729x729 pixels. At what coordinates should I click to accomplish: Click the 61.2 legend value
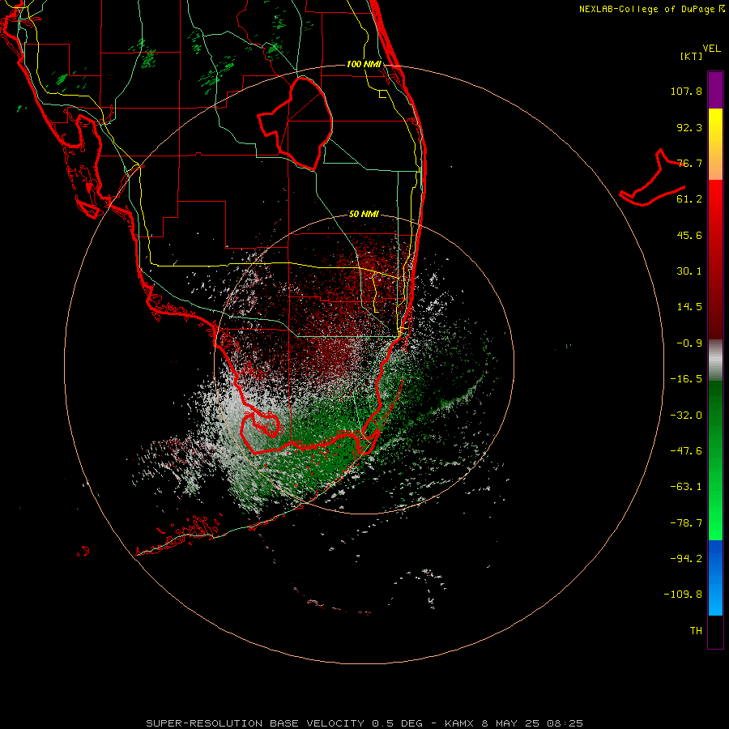pos(689,199)
